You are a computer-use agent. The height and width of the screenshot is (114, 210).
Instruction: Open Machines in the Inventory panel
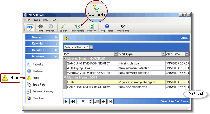(35, 71)
